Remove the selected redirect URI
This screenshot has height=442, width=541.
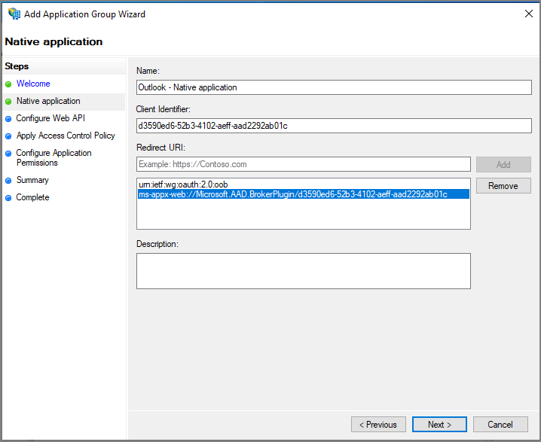tap(503, 186)
